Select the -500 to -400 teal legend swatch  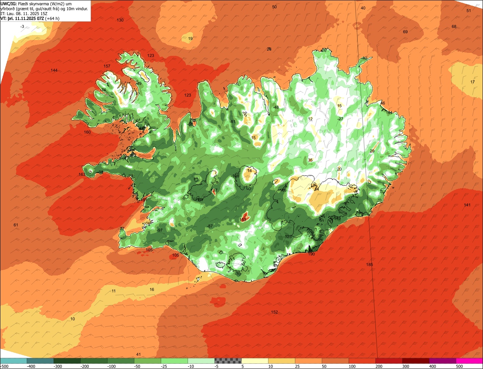tap(13, 361)
